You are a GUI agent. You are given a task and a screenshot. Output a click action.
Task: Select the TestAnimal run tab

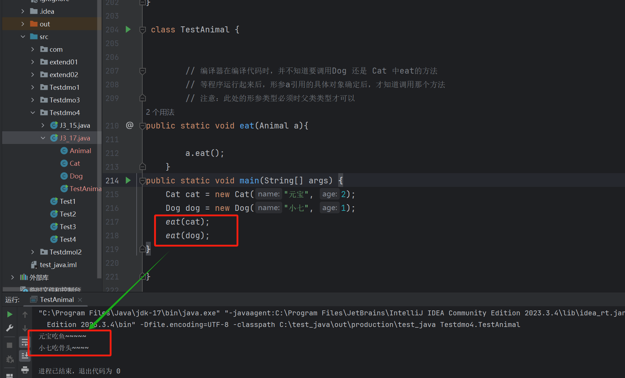point(57,300)
